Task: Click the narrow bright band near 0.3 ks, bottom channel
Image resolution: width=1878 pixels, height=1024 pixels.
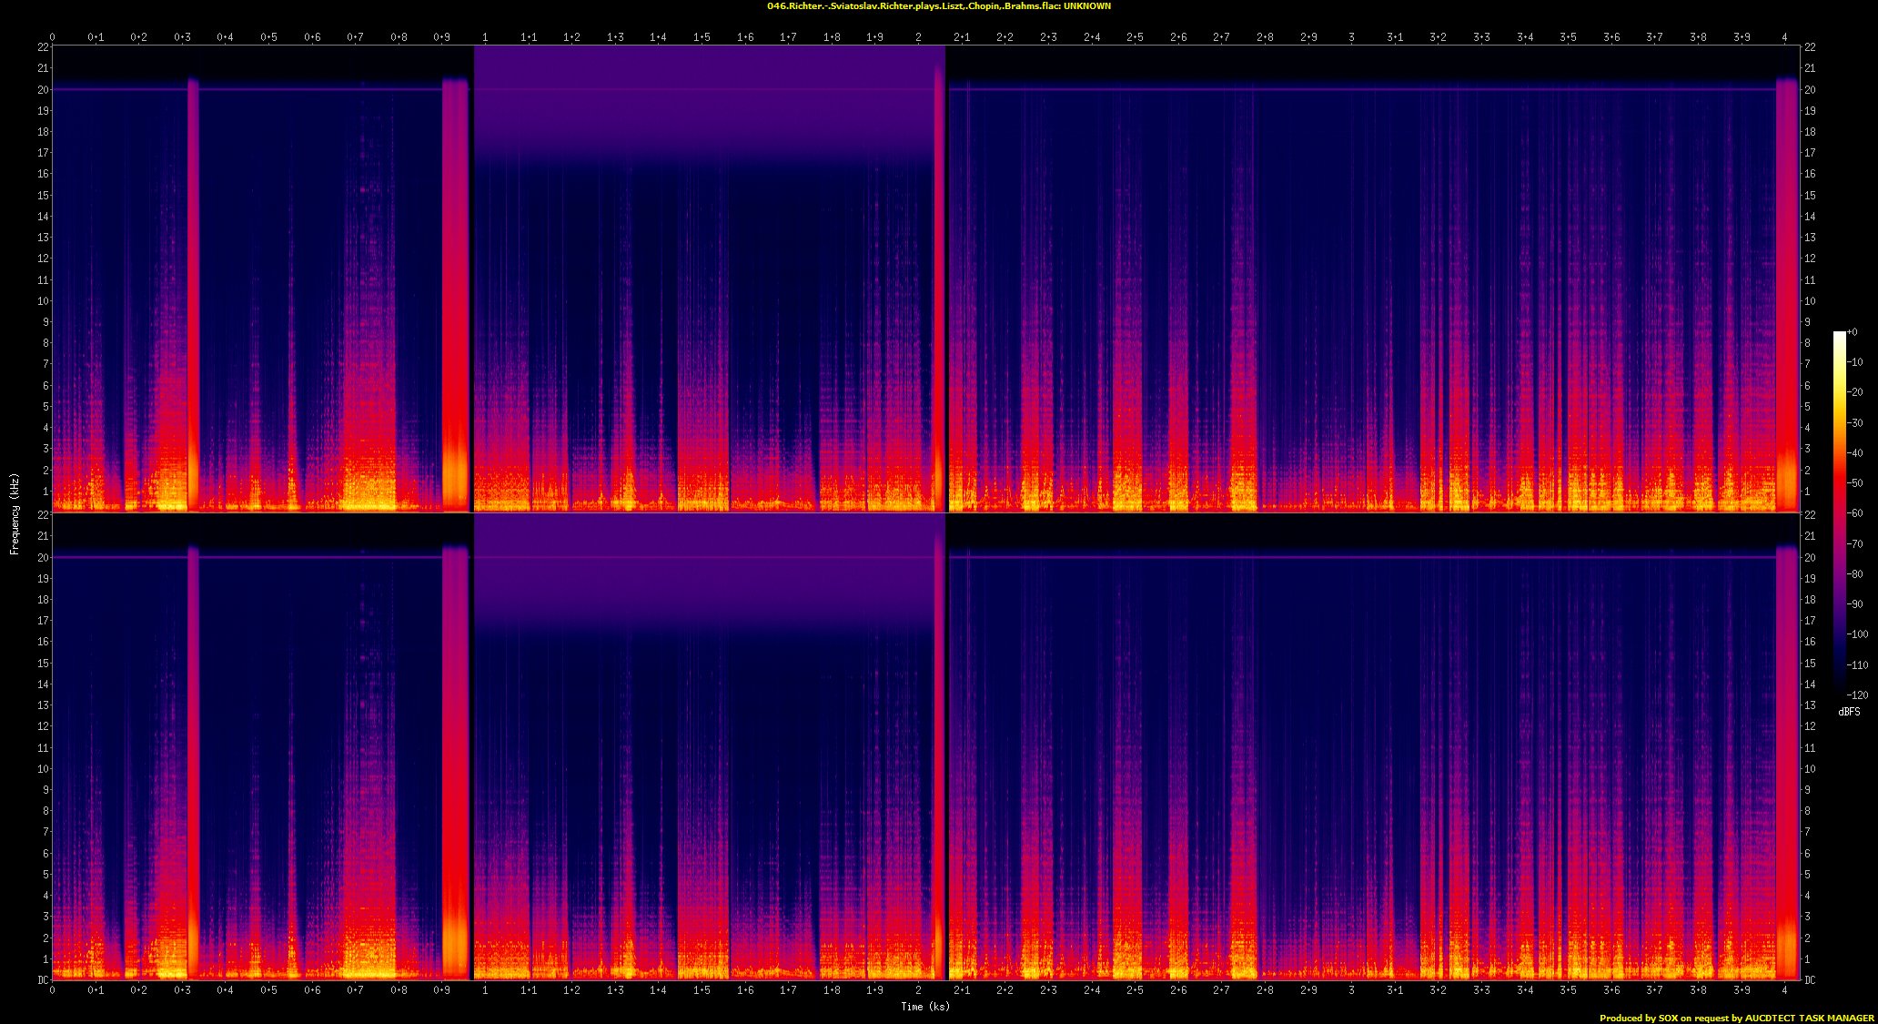Action: [193, 762]
